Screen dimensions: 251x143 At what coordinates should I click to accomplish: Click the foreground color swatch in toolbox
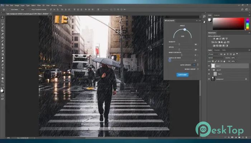pyautogui.click(x=1, y=91)
